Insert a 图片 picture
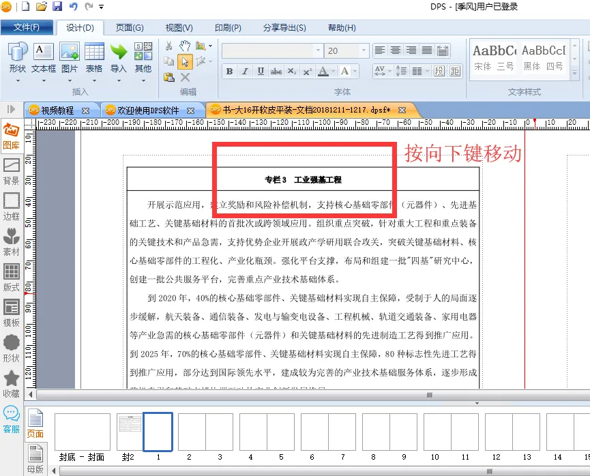Image resolution: width=590 pixels, height=476 pixels. click(x=70, y=57)
